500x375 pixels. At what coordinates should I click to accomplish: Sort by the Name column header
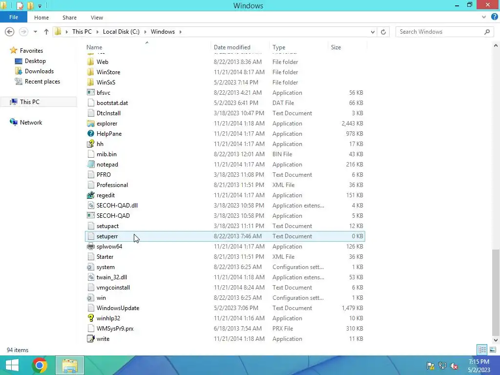tap(94, 47)
